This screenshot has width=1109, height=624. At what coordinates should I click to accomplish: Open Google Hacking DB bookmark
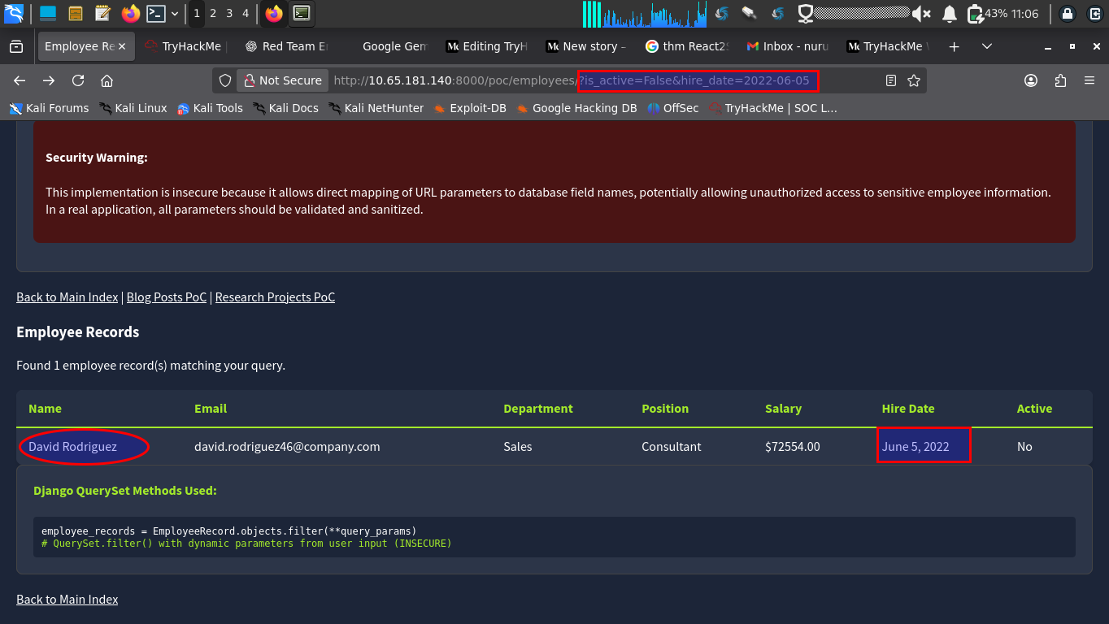(x=576, y=108)
